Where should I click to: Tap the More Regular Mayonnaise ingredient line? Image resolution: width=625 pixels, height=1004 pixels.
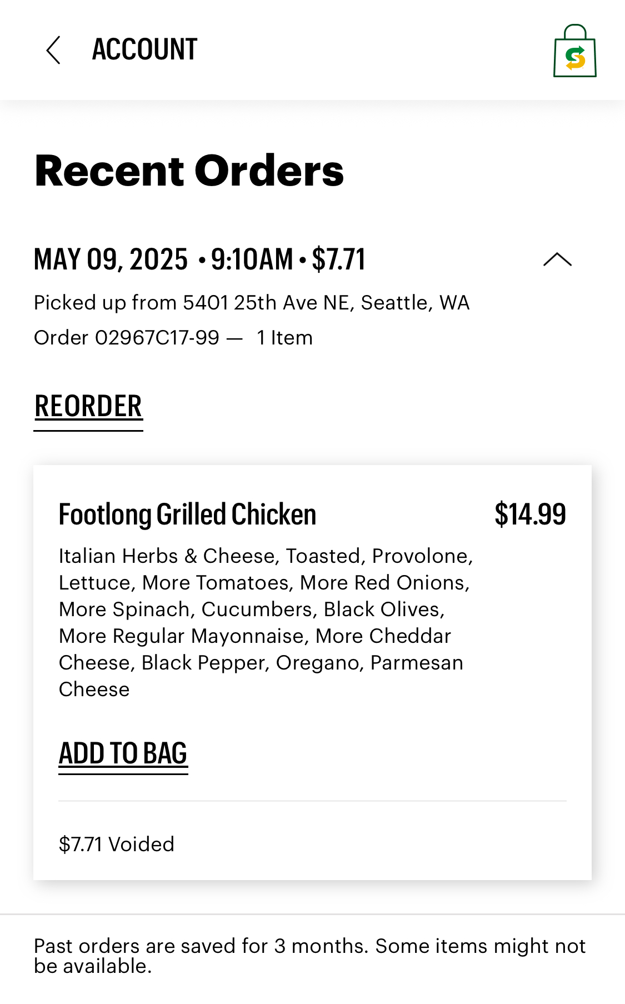(x=183, y=636)
